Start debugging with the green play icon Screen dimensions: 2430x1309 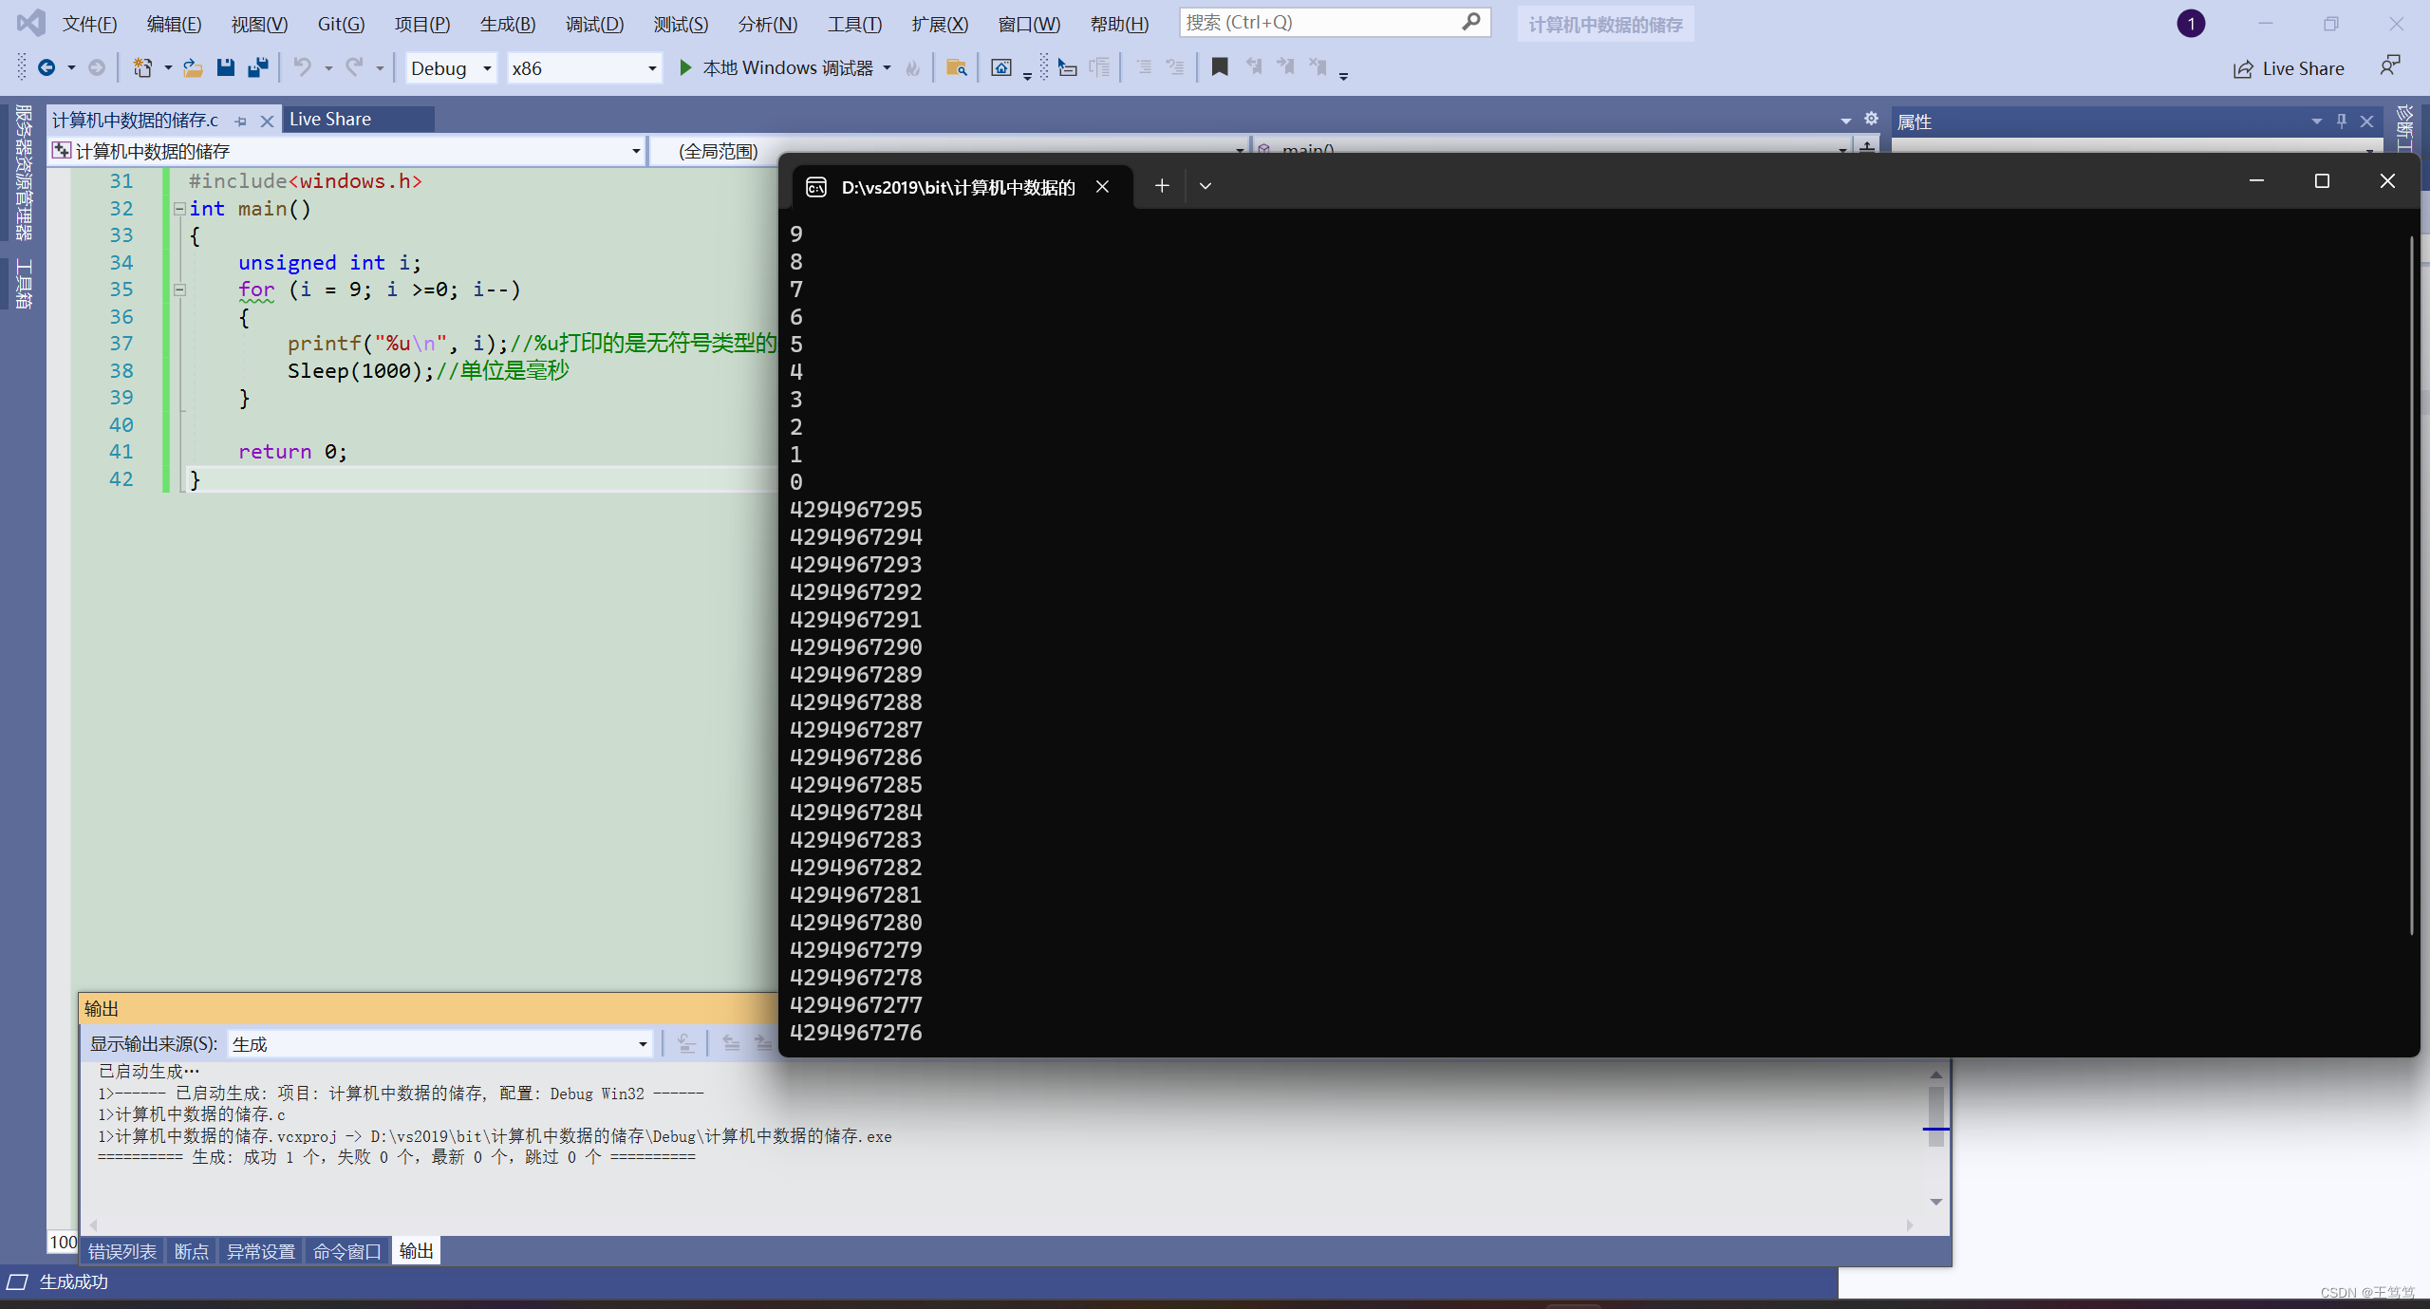click(x=685, y=67)
